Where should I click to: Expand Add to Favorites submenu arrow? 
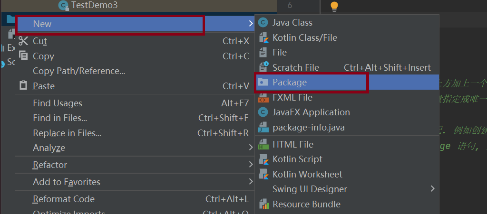pos(251,181)
